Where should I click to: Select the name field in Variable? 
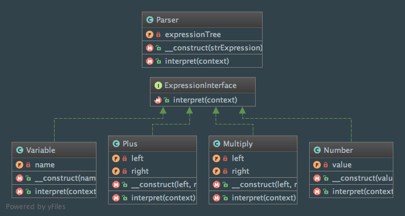tap(54, 165)
